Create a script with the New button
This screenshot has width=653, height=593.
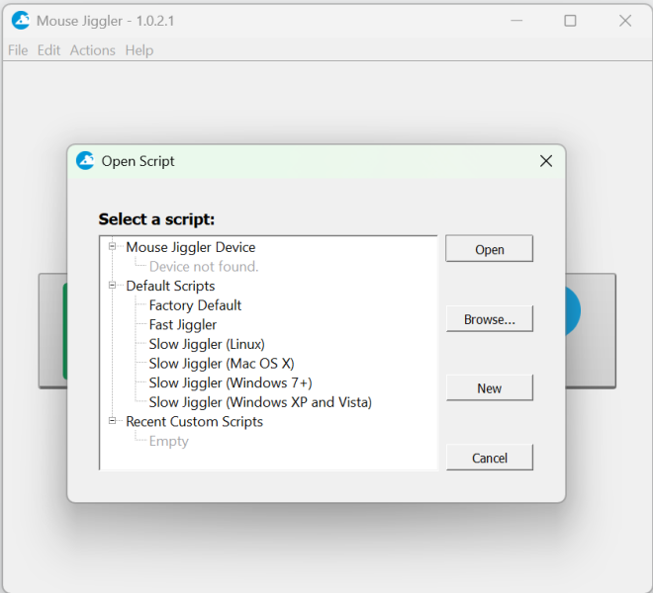(489, 388)
